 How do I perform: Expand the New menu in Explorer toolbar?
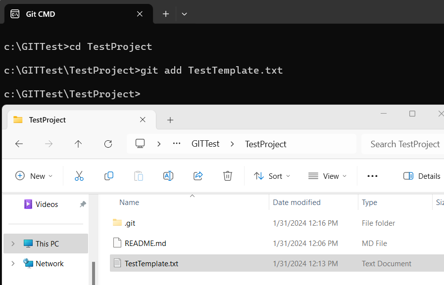pyautogui.click(x=34, y=175)
